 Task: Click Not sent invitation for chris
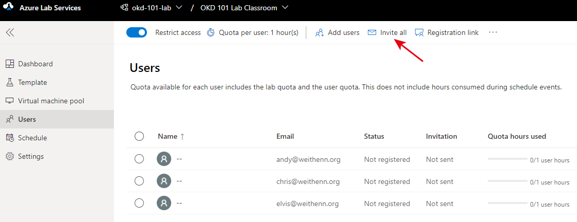click(x=440, y=181)
